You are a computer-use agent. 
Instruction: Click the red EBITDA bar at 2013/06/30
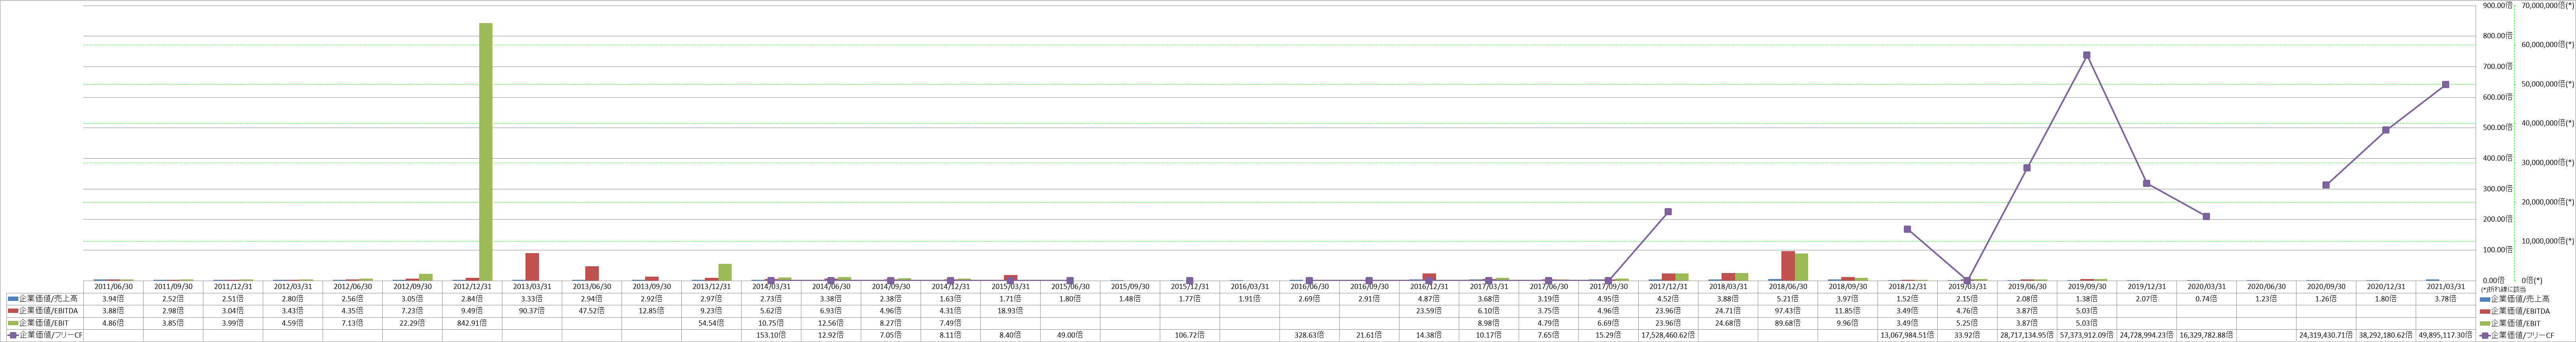pyautogui.click(x=592, y=273)
